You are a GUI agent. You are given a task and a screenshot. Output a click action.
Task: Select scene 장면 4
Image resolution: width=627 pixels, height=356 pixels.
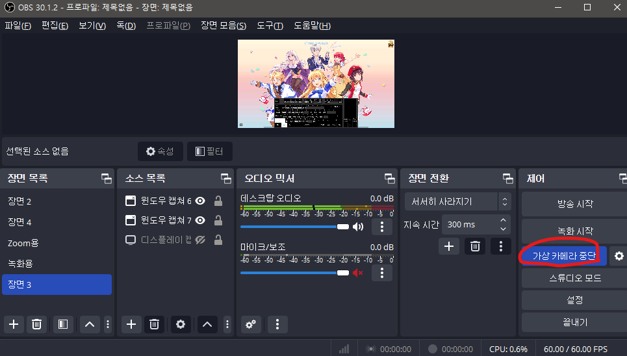point(57,222)
